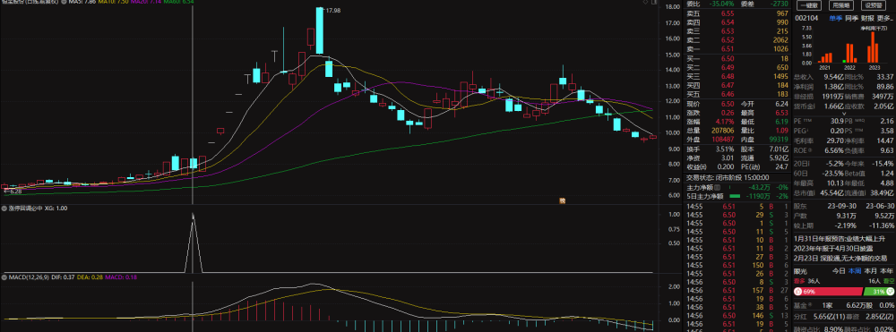The image size is (896, 332).
Task: Open settings for the 涨停回调 indicator
Action: tap(4, 209)
